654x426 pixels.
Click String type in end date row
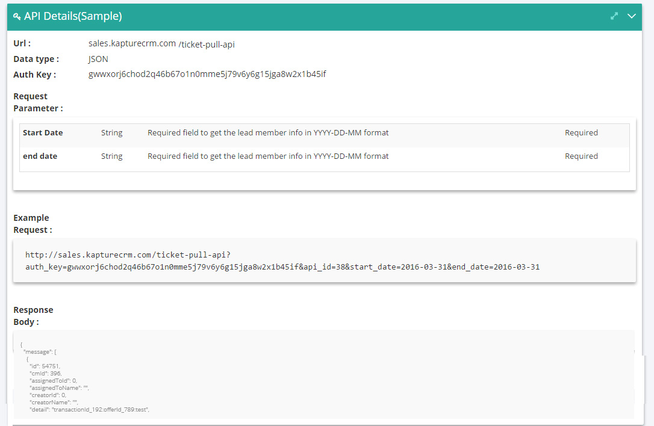tap(112, 156)
